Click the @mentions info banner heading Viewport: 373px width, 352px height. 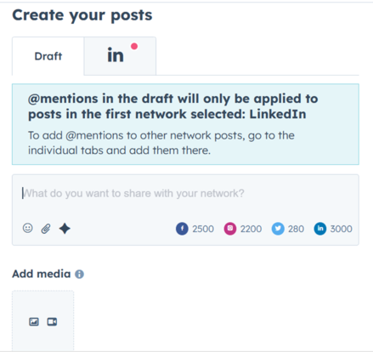pyautogui.click(x=172, y=106)
